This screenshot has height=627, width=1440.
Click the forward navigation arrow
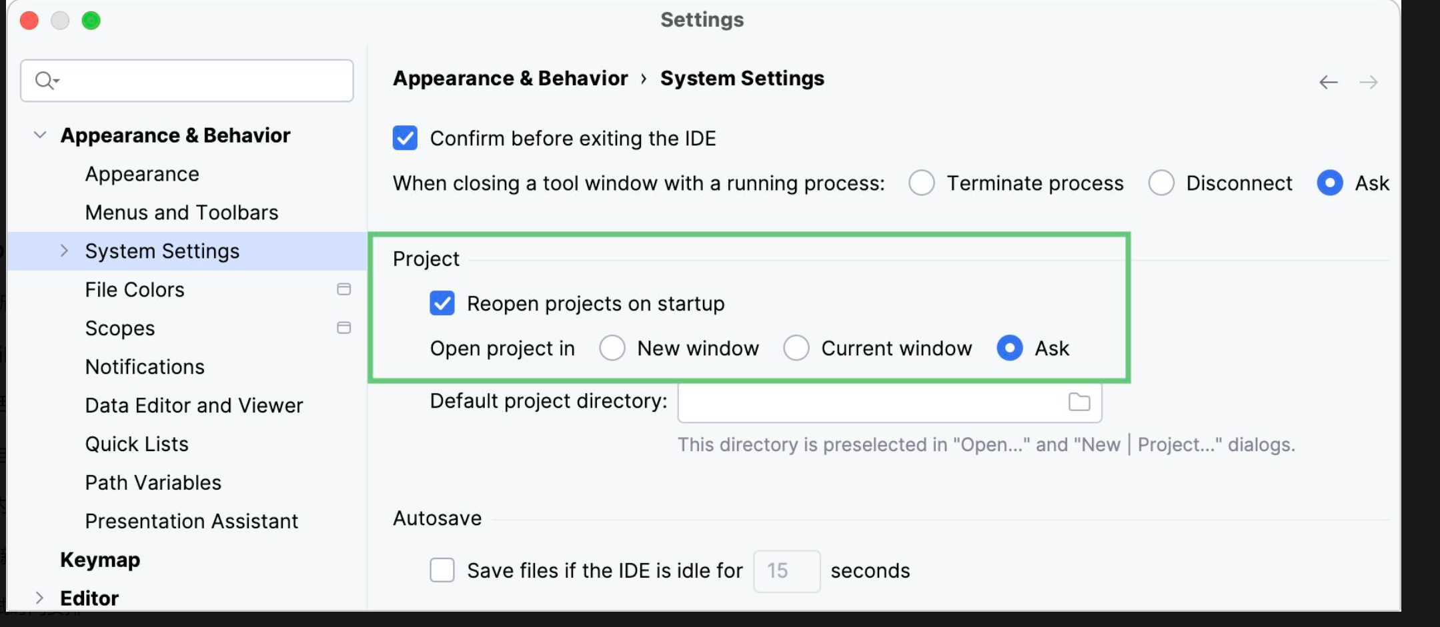[x=1369, y=82]
